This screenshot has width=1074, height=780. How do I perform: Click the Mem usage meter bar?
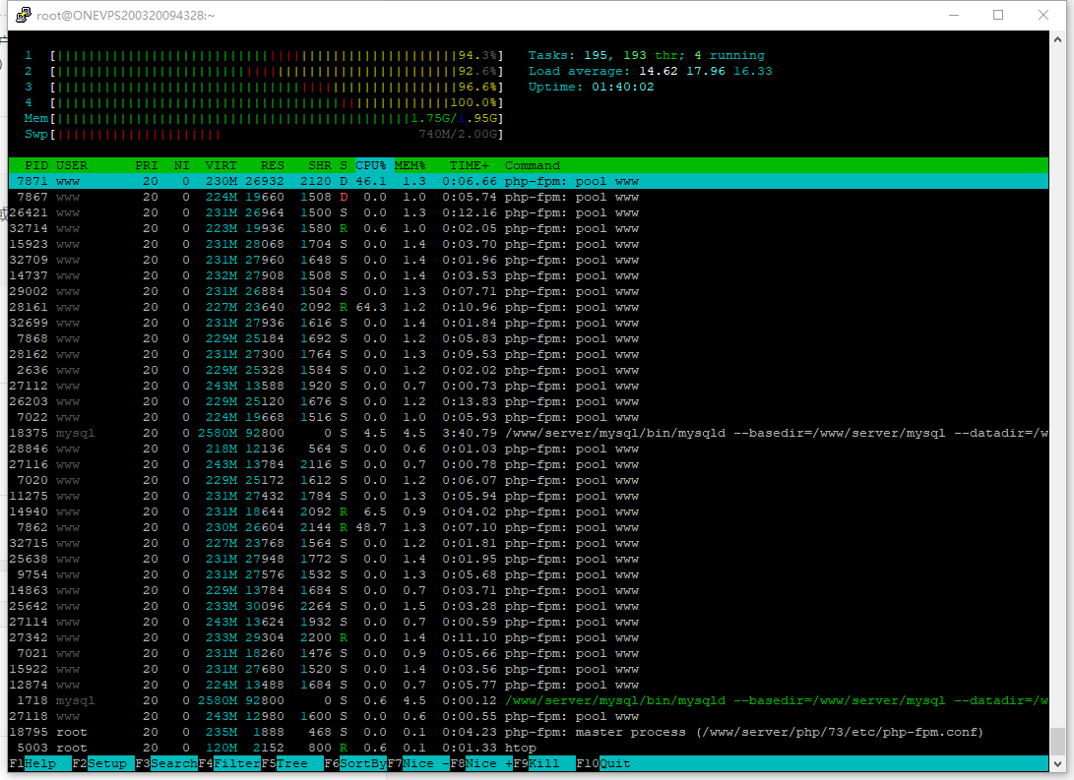(277, 118)
